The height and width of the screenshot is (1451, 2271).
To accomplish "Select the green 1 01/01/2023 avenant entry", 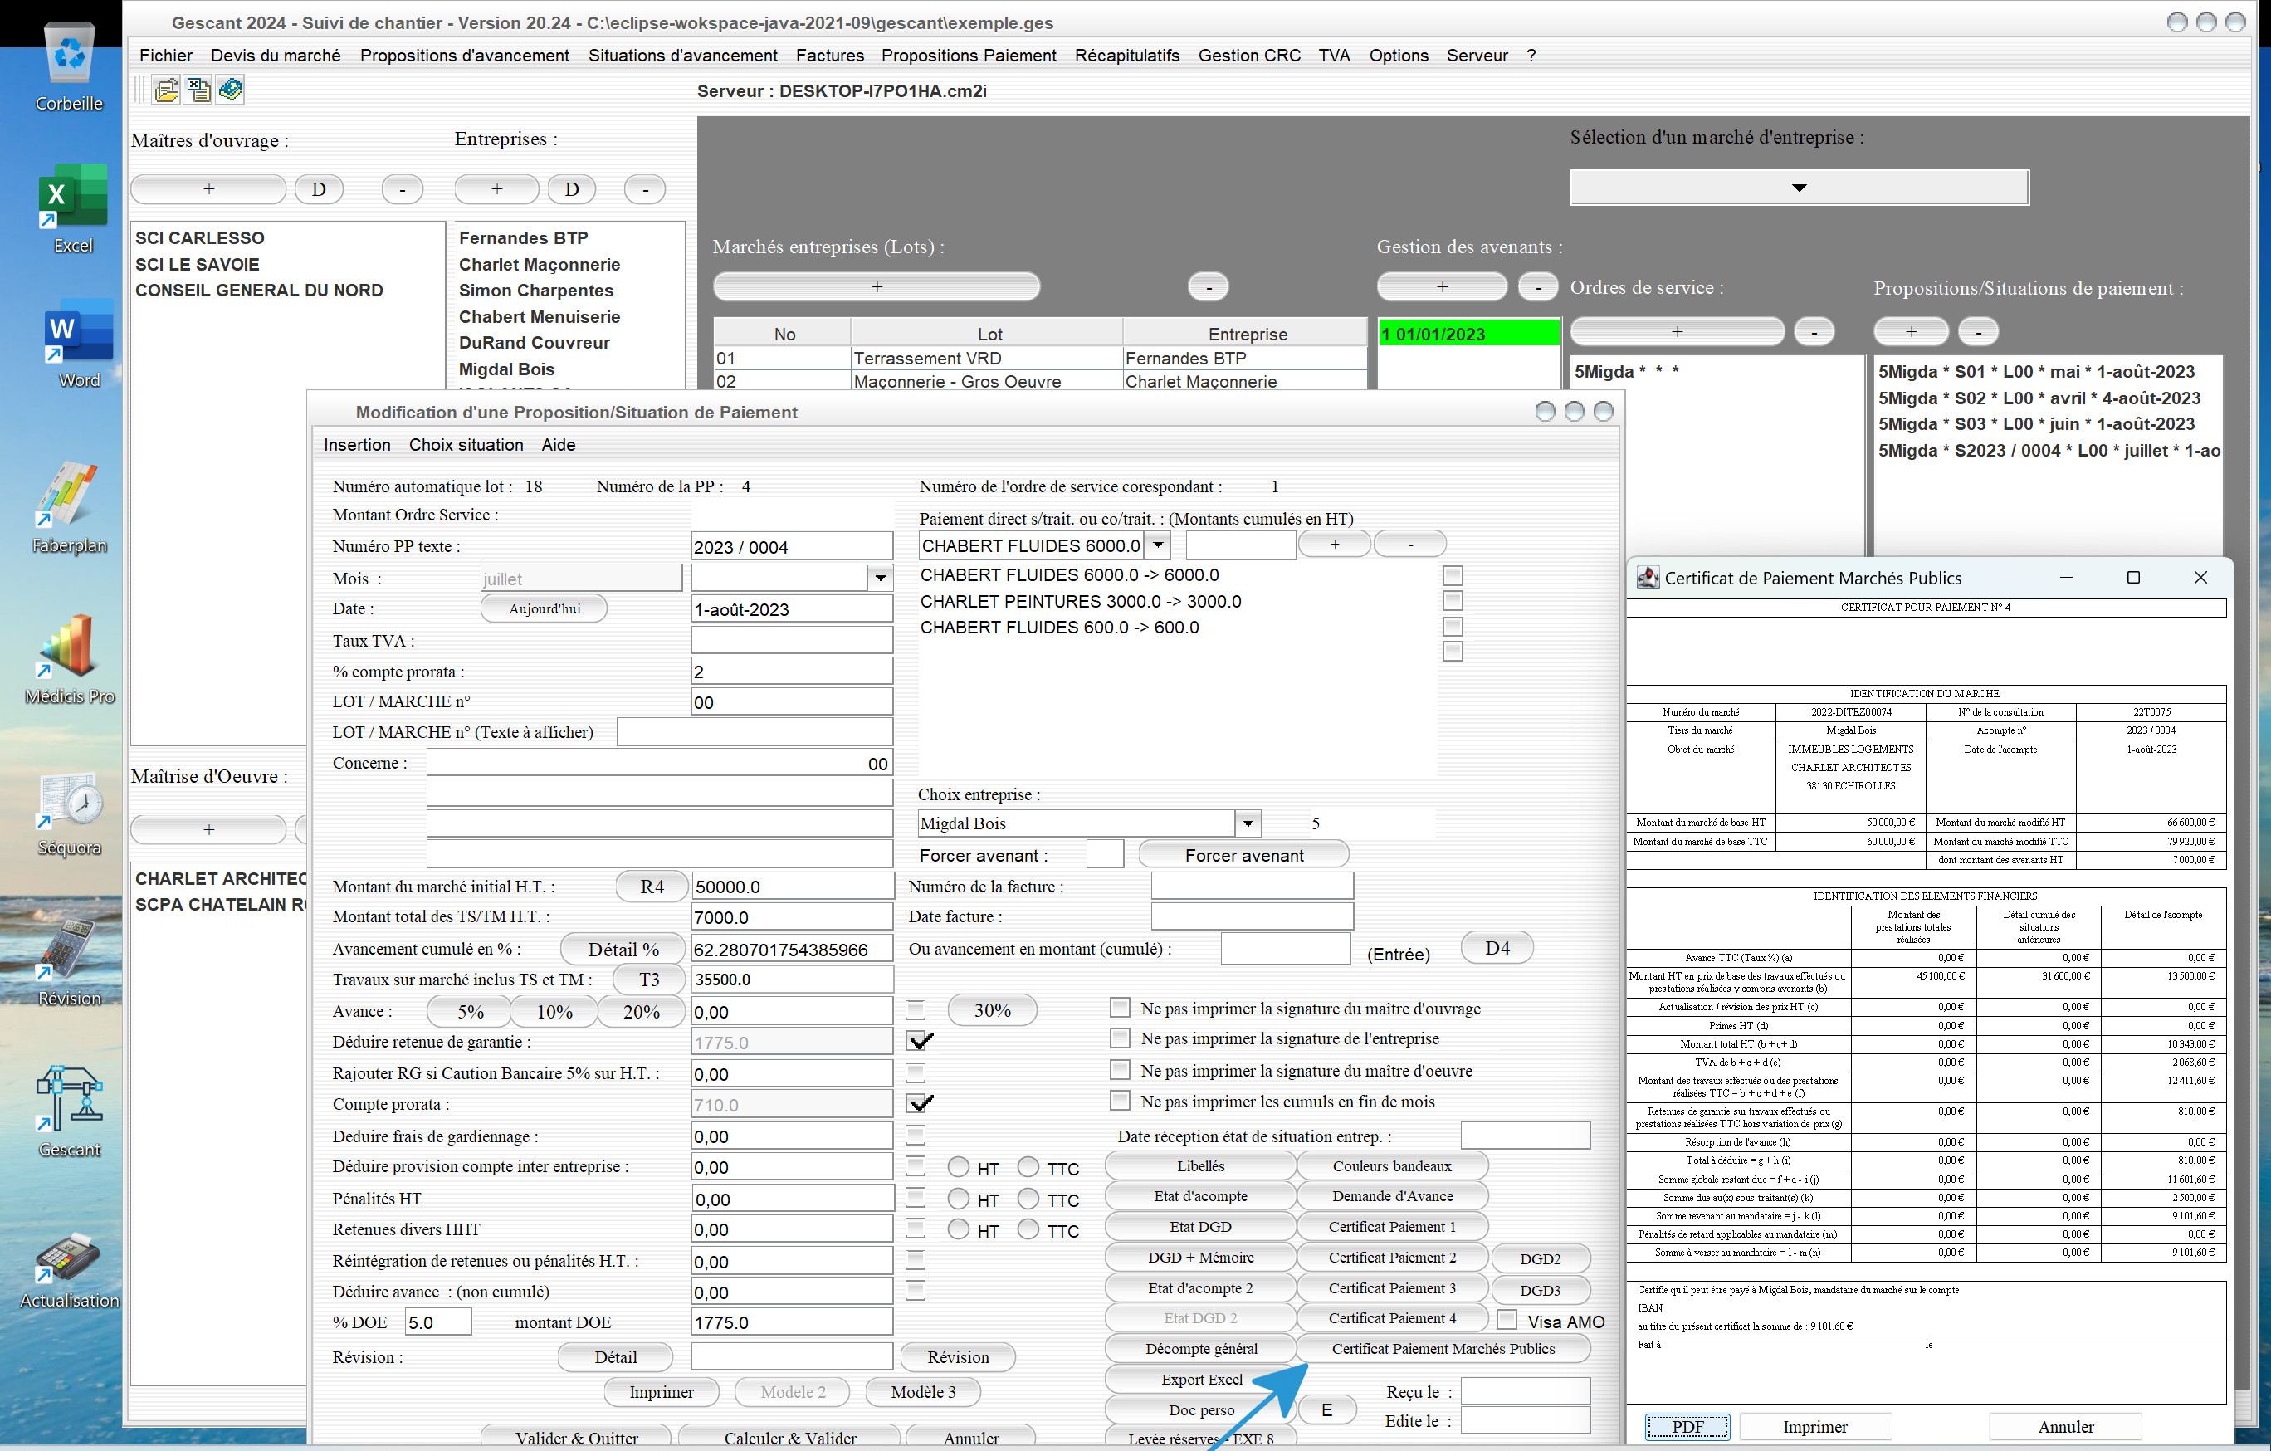I will 1468,334.
